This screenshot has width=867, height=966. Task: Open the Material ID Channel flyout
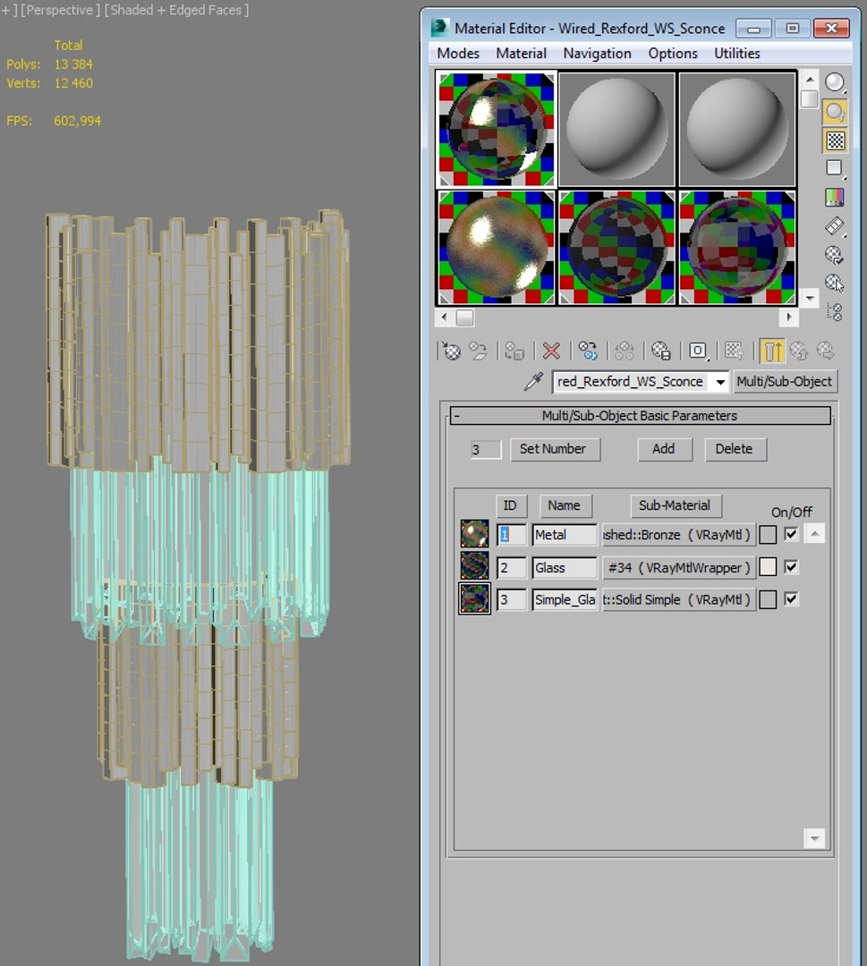(x=698, y=352)
